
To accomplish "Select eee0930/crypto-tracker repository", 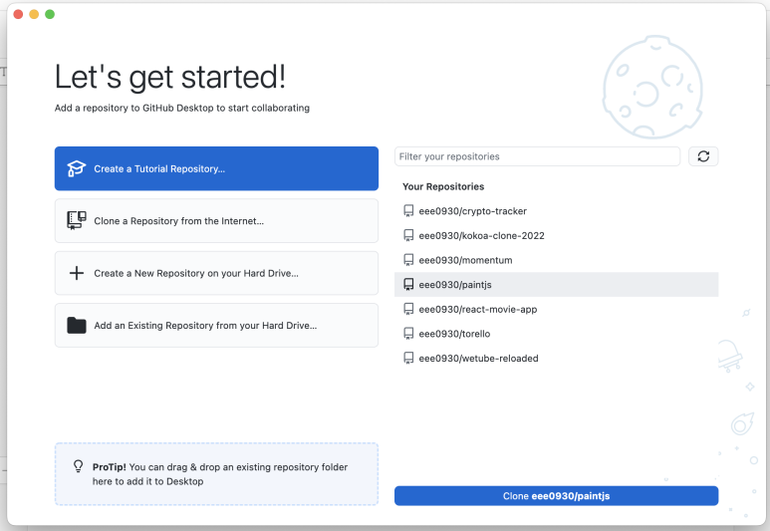I will [557, 211].
